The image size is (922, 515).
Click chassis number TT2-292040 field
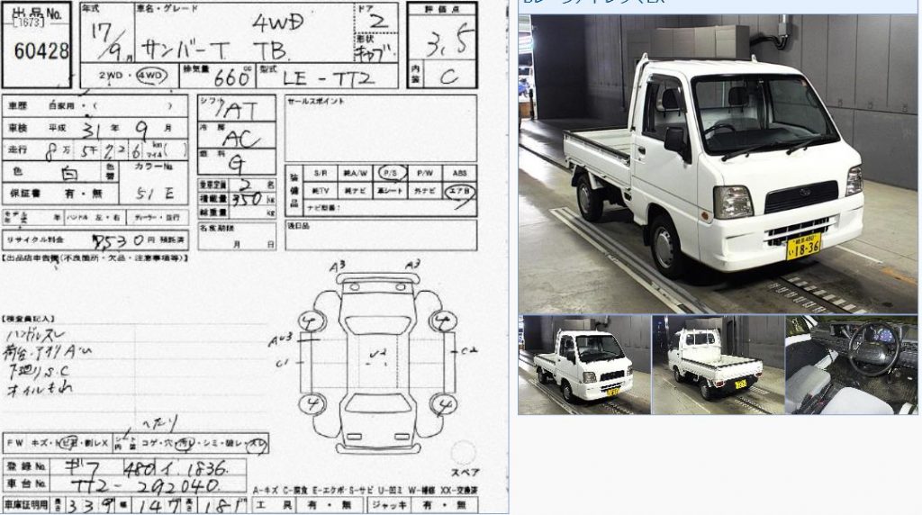coord(147,485)
